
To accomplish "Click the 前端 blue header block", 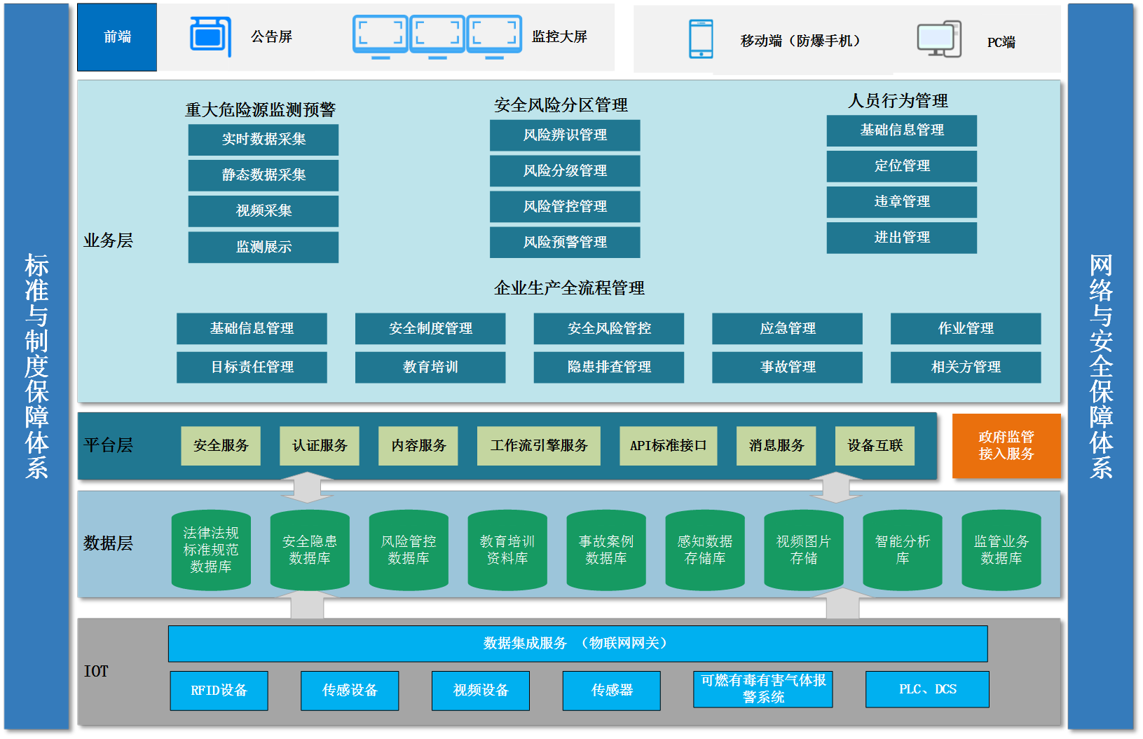I will (117, 37).
